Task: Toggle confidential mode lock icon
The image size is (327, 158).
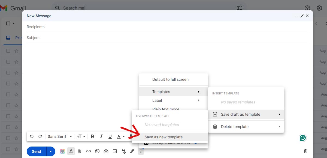Action: [123, 151]
